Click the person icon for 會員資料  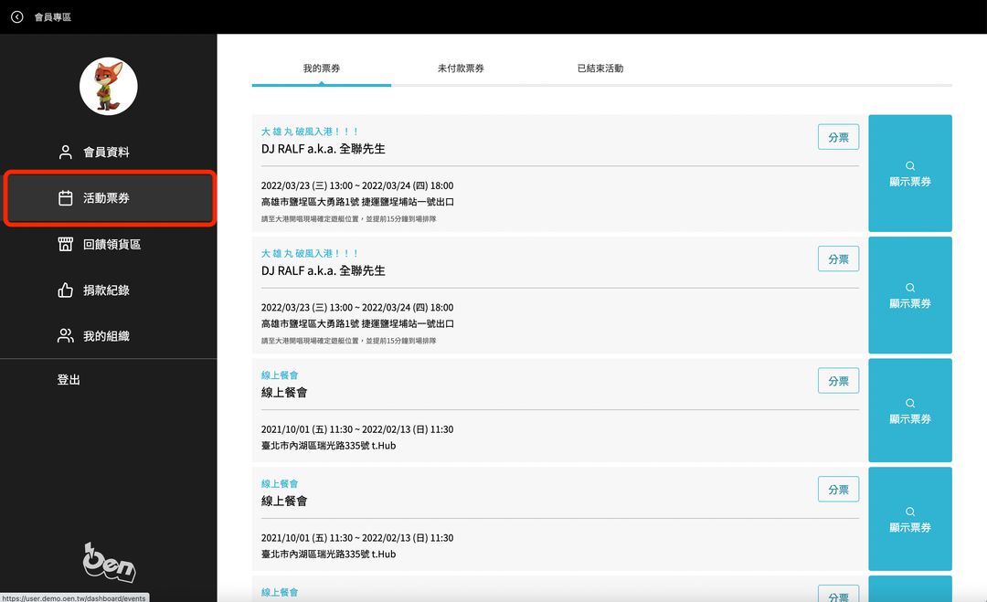(65, 153)
